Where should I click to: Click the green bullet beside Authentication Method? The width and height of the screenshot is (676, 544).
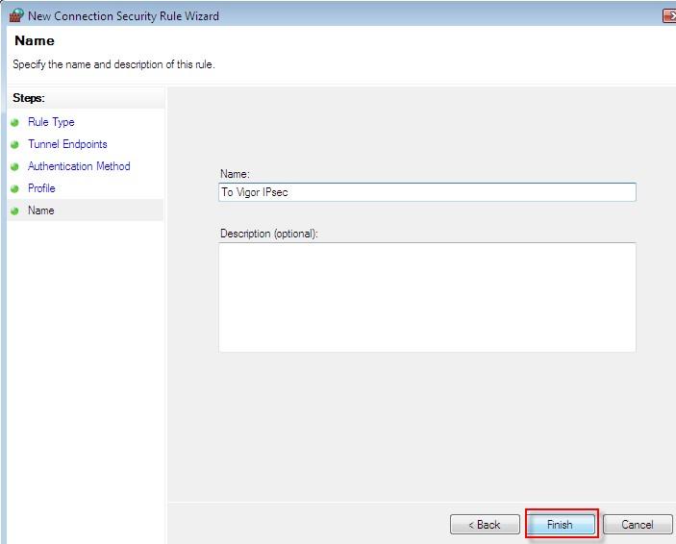(15, 167)
